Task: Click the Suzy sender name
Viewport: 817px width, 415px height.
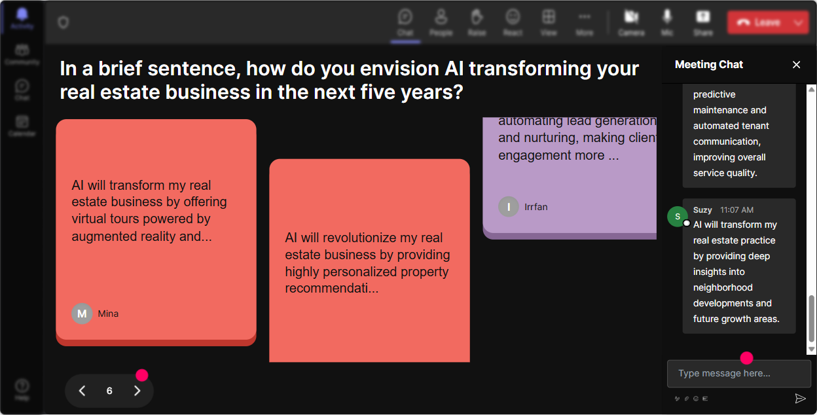Action: (702, 210)
